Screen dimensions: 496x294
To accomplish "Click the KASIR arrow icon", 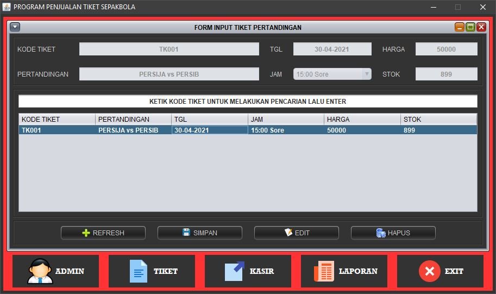I will click(234, 271).
